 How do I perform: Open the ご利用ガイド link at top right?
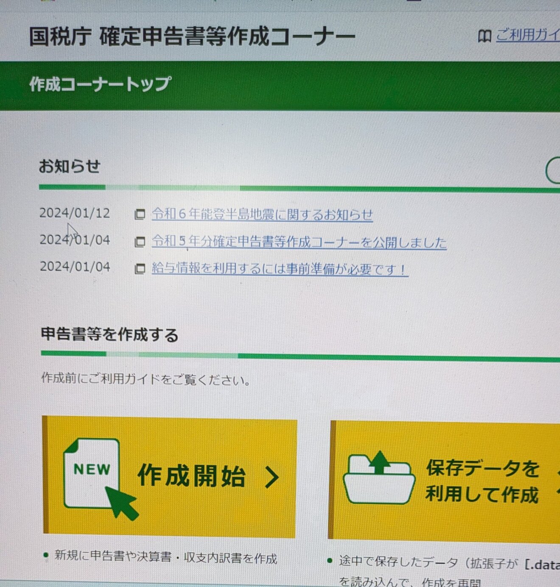coord(528,34)
